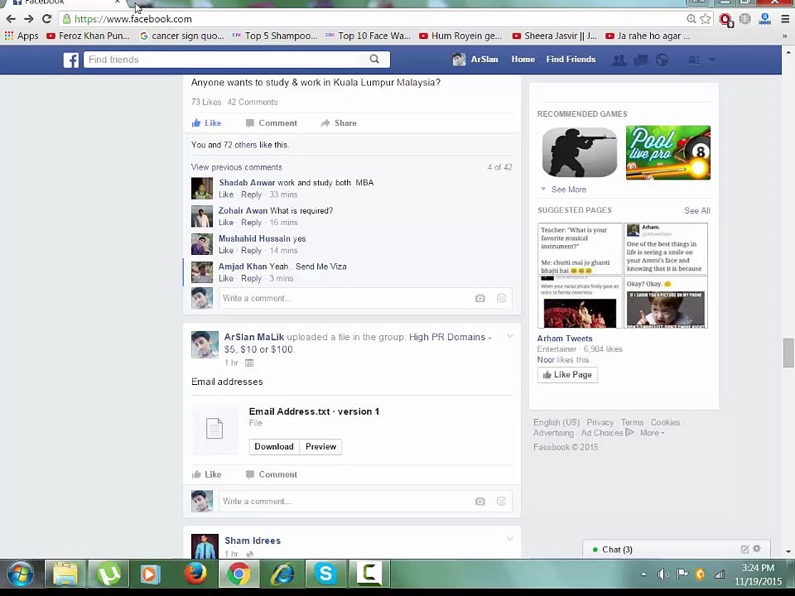Go back with the browser back arrow

11,19
